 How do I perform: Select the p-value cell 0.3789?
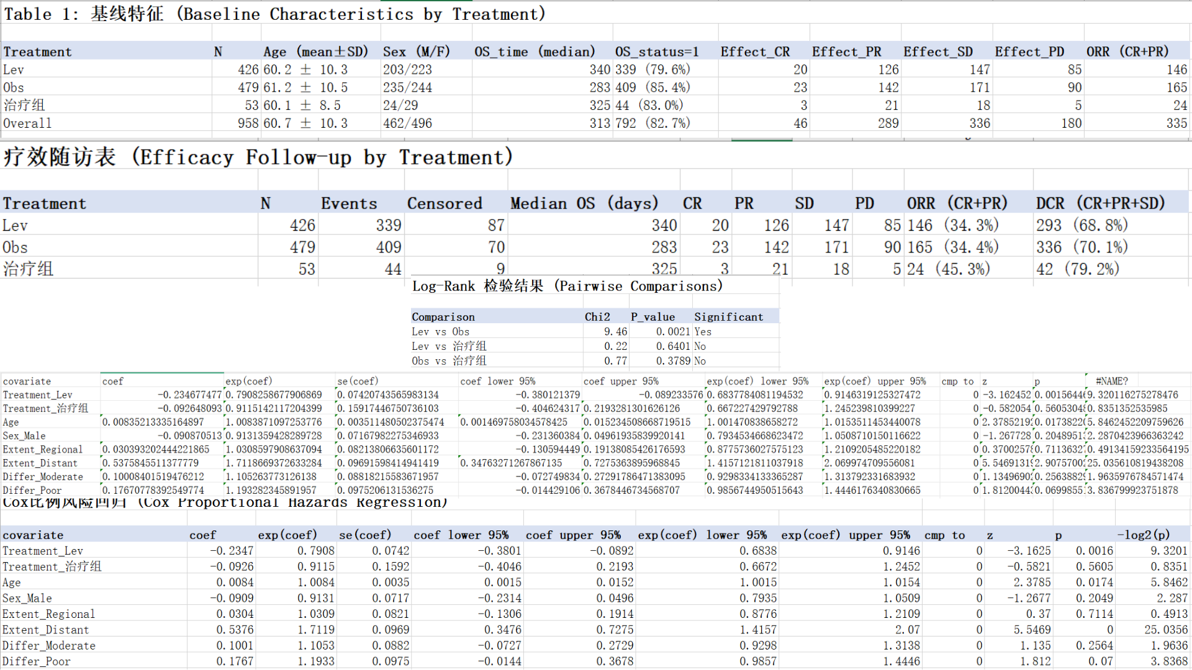[x=673, y=361]
